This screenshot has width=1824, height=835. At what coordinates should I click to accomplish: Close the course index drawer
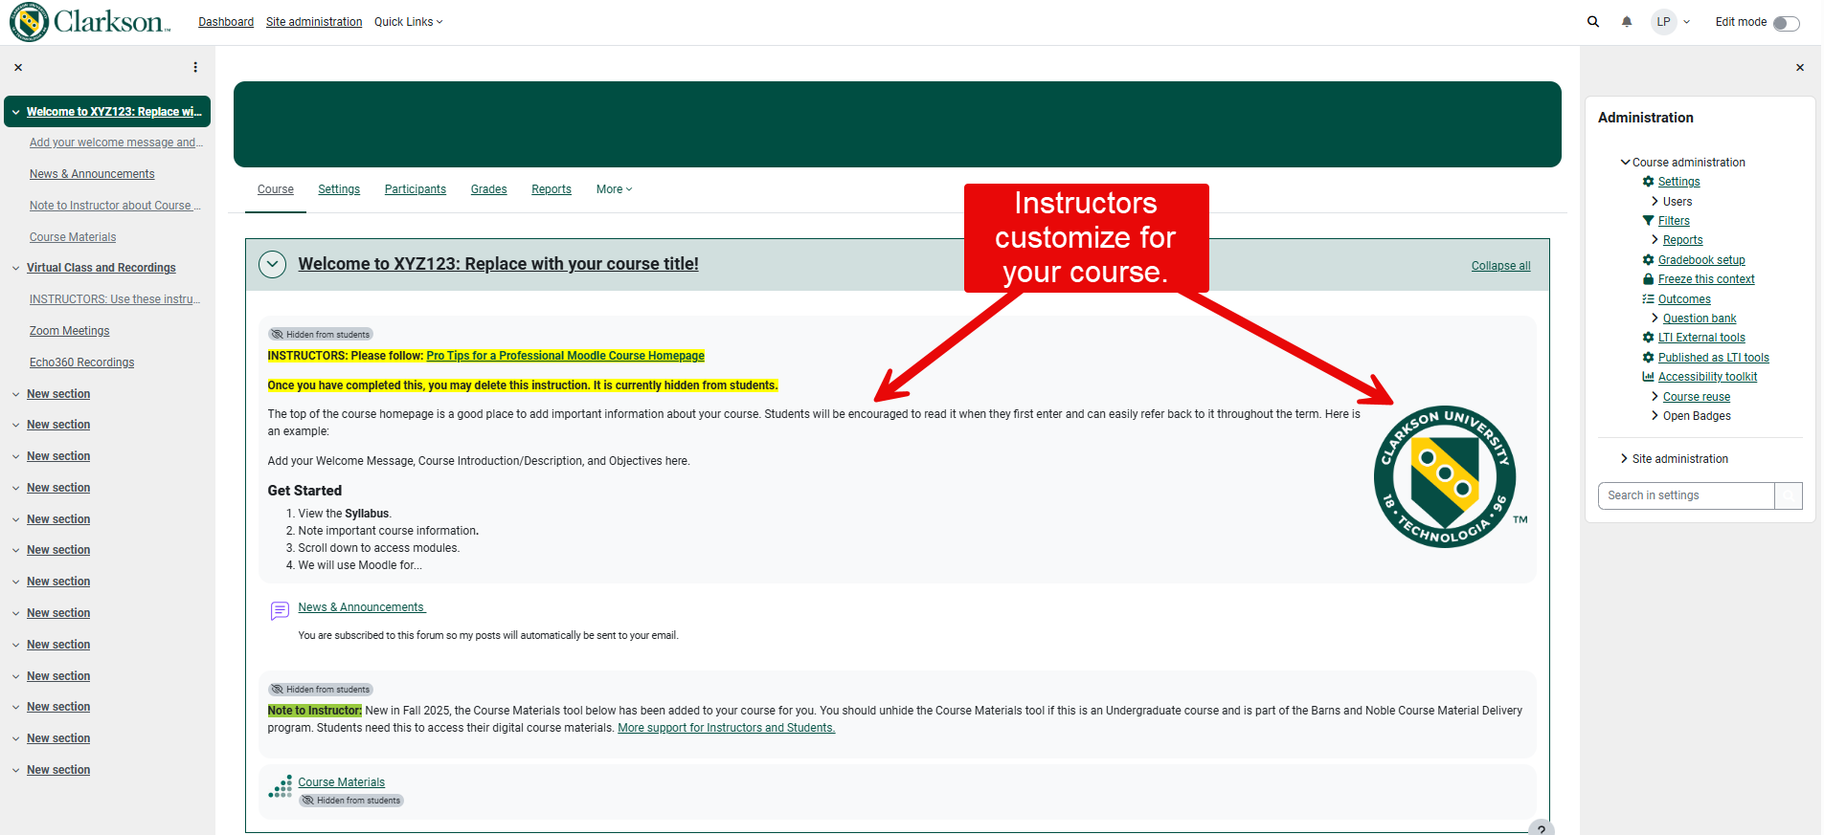click(x=18, y=68)
